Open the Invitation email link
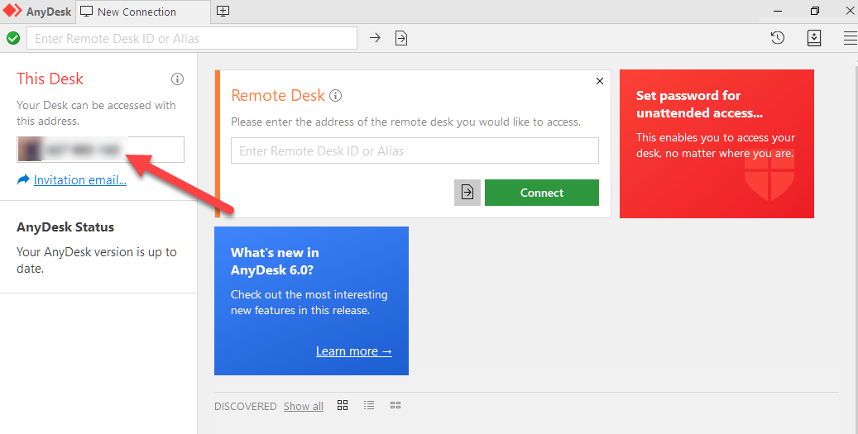Screen dimensions: 858x434 coord(80,180)
